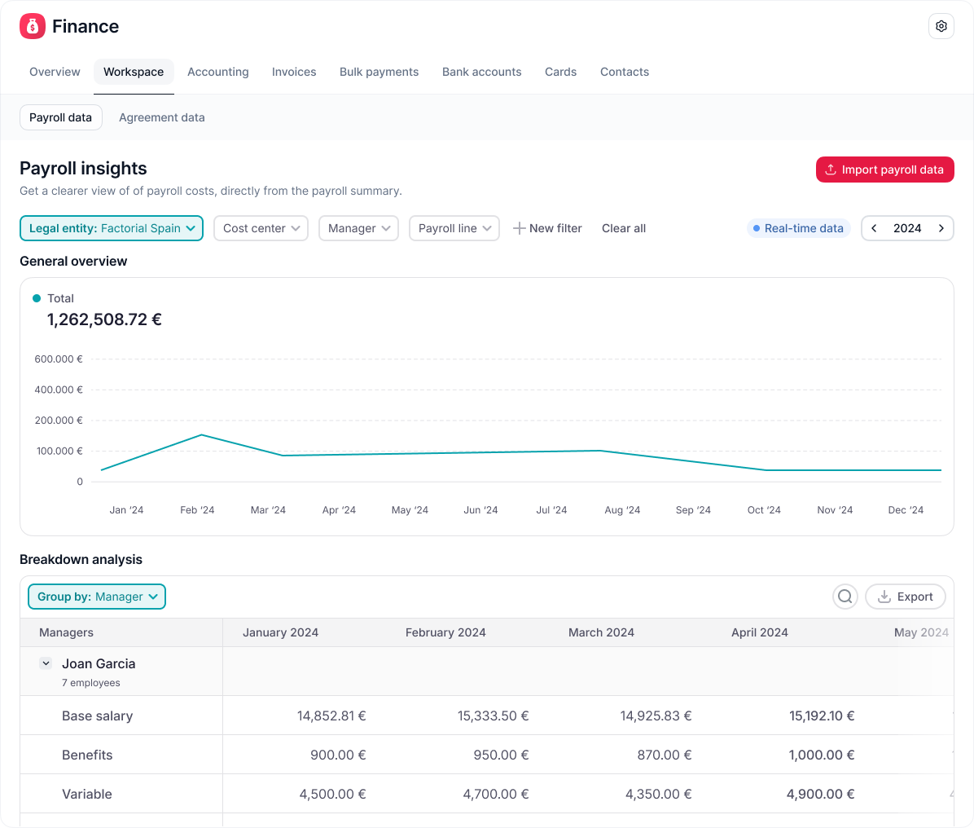Image resolution: width=974 pixels, height=828 pixels.
Task: Click the Managers column header
Action: click(66, 632)
